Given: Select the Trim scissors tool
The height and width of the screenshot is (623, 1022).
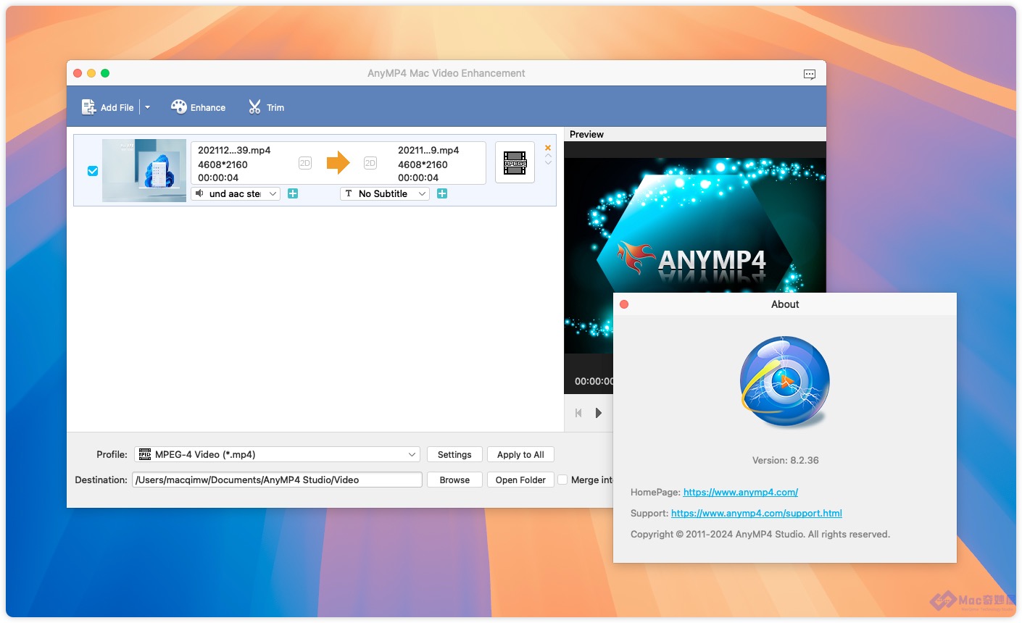Looking at the screenshot, I should click(x=266, y=107).
